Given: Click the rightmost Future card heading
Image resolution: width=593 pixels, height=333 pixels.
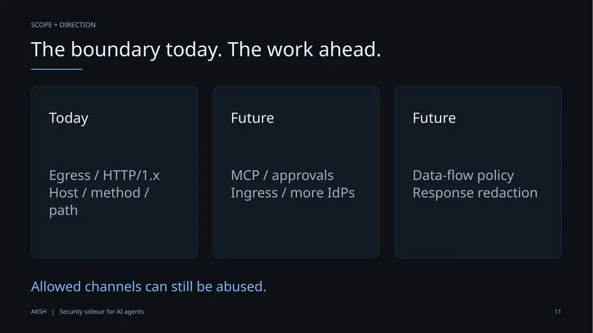Looking at the screenshot, I should [434, 118].
